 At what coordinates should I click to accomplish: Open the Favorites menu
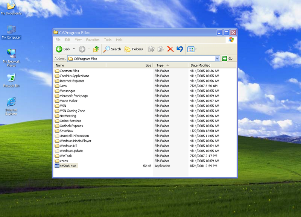(93, 40)
